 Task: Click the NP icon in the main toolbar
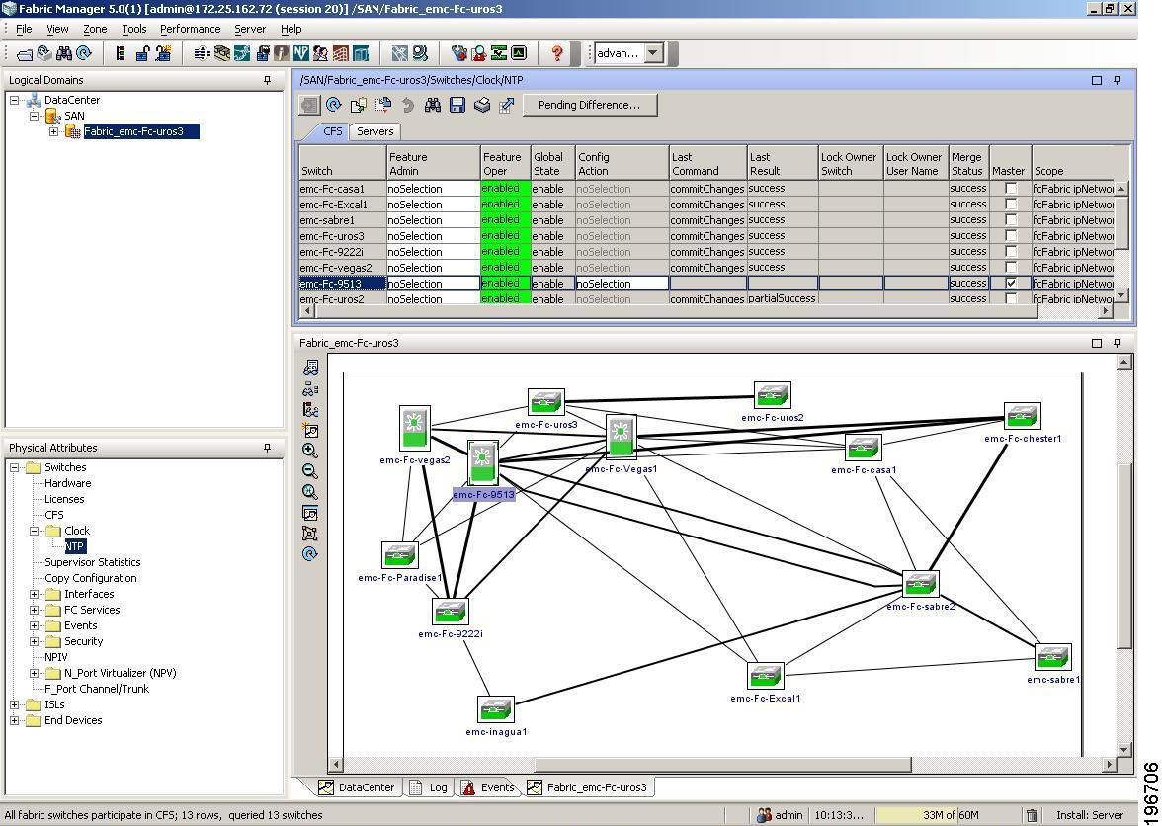coord(300,53)
